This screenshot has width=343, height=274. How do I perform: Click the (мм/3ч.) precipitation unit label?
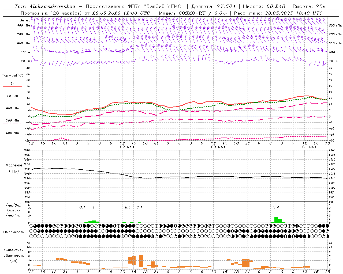[x=14, y=205]
